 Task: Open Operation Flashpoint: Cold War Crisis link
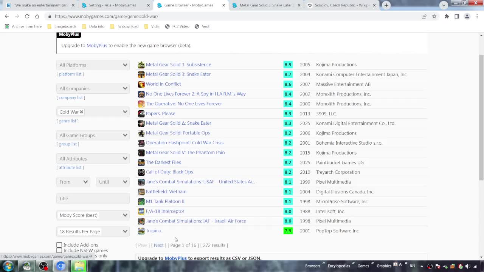185,143
